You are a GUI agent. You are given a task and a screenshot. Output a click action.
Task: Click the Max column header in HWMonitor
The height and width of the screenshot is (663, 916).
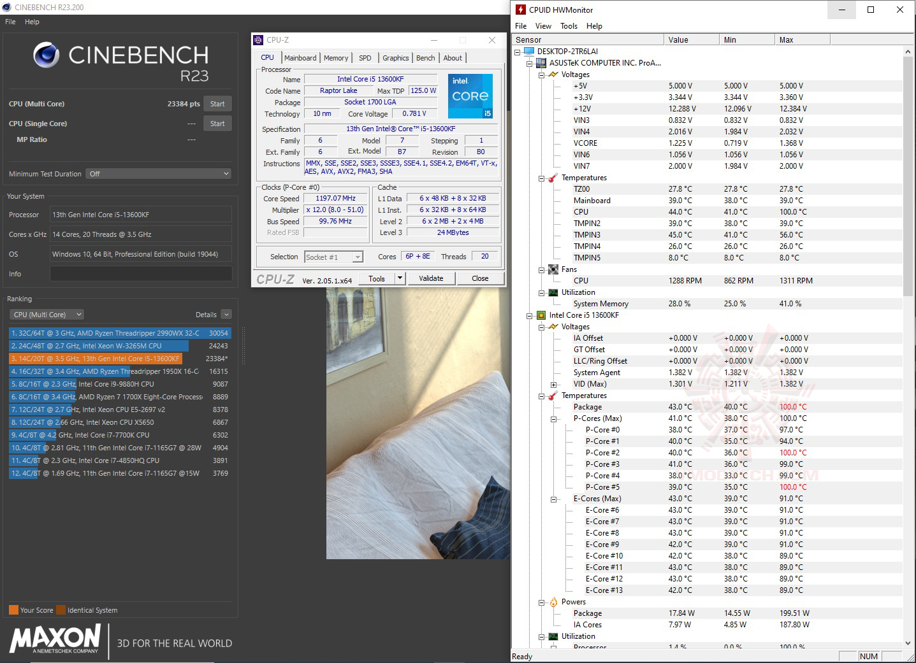pos(802,39)
